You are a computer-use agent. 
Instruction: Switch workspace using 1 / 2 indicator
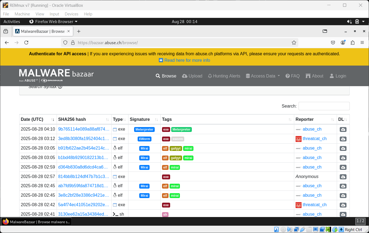pos(360,221)
